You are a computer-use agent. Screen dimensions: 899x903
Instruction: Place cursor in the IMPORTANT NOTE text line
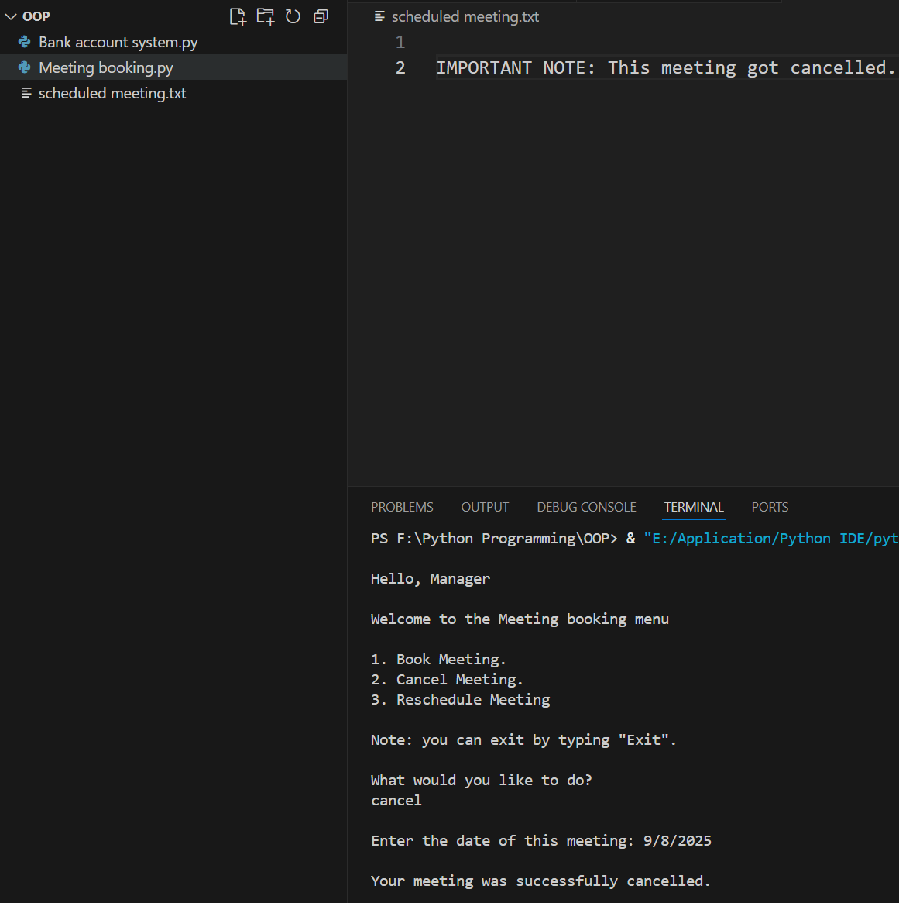click(664, 68)
